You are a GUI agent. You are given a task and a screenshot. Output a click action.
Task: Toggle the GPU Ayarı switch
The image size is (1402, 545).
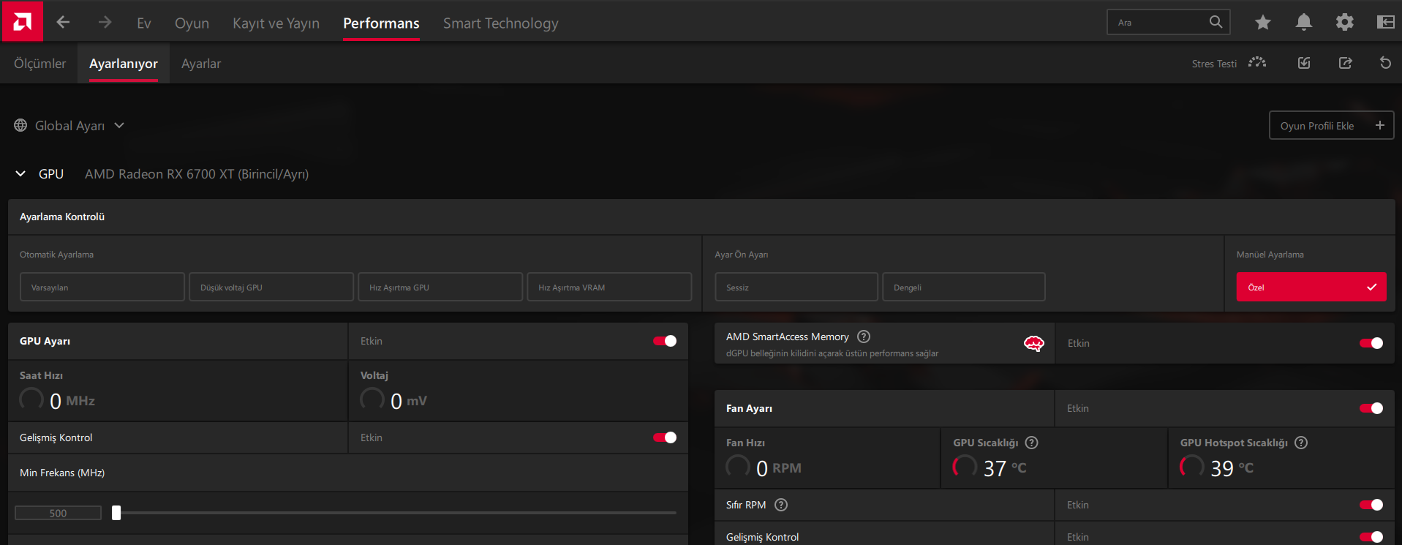[x=665, y=341]
